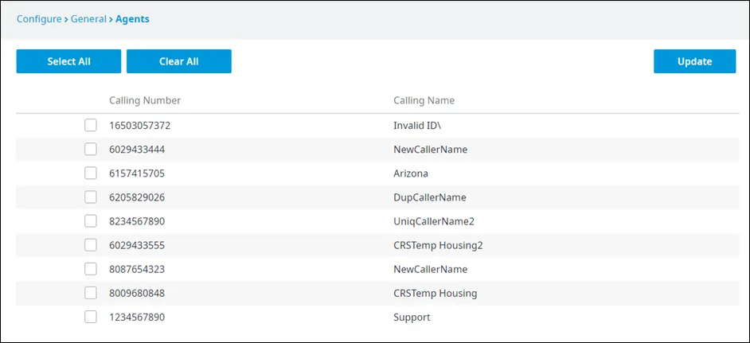Click calling number 6029433444
Screen dimensions: 750x343
pos(137,150)
